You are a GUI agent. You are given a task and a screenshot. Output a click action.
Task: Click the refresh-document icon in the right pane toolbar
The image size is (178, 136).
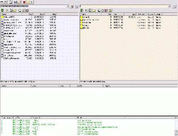90,10
